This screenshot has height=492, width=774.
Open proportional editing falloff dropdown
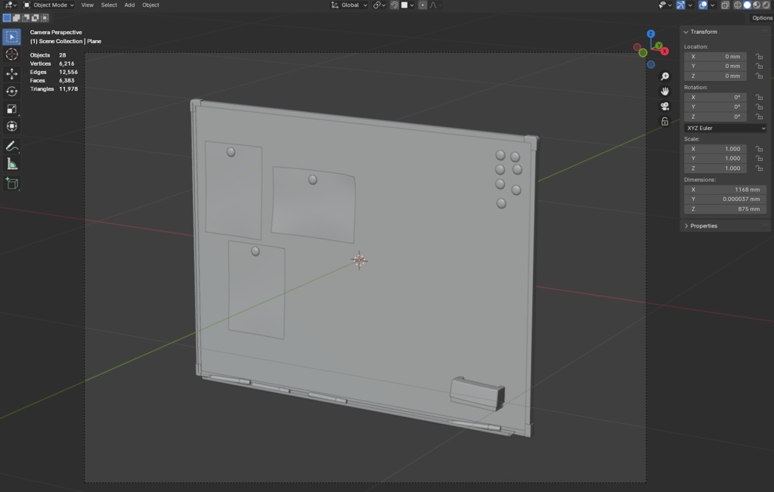(x=436, y=5)
